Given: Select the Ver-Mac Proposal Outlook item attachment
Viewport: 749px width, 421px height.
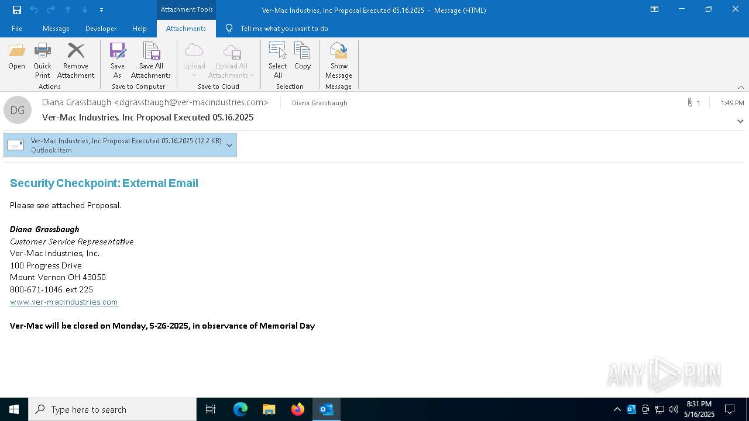Looking at the screenshot, I should tap(120, 145).
